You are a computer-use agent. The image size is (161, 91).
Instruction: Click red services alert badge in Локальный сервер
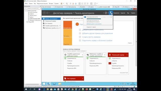110,63
